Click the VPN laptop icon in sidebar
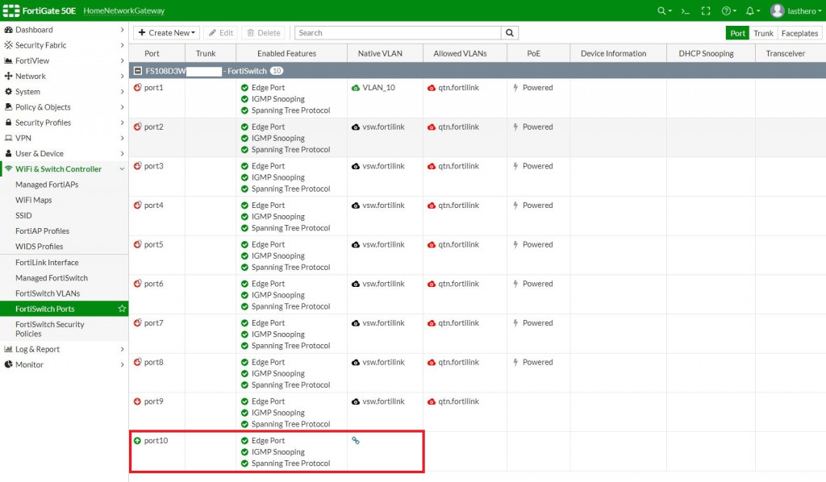826x482 pixels. pyautogui.click(x=8, y=138)
